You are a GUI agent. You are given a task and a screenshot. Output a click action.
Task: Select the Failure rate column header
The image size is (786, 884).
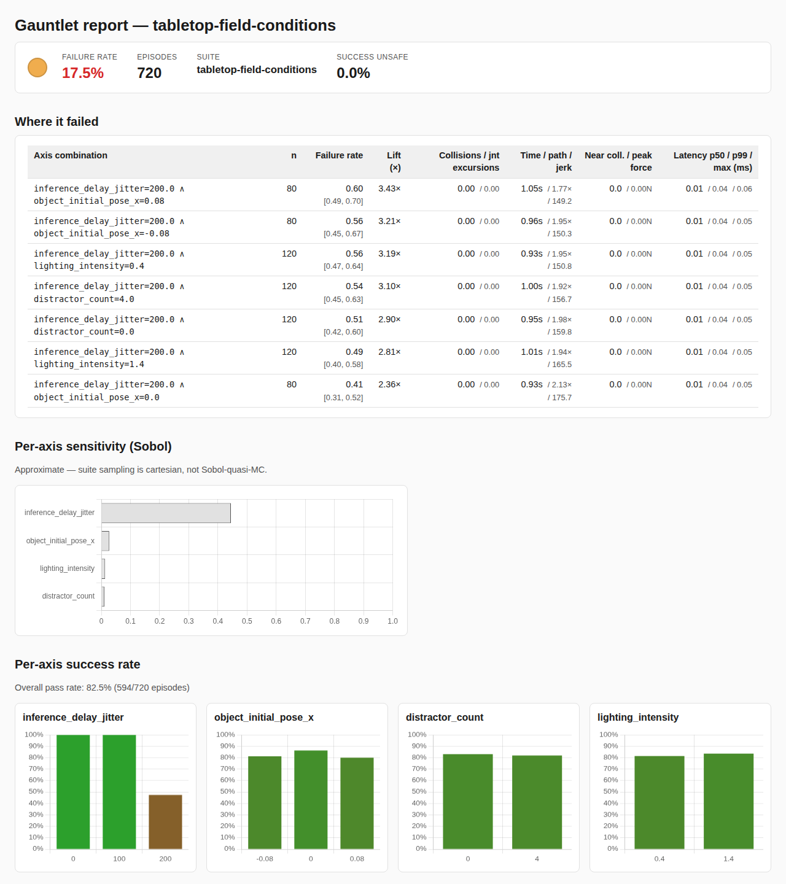339,155
